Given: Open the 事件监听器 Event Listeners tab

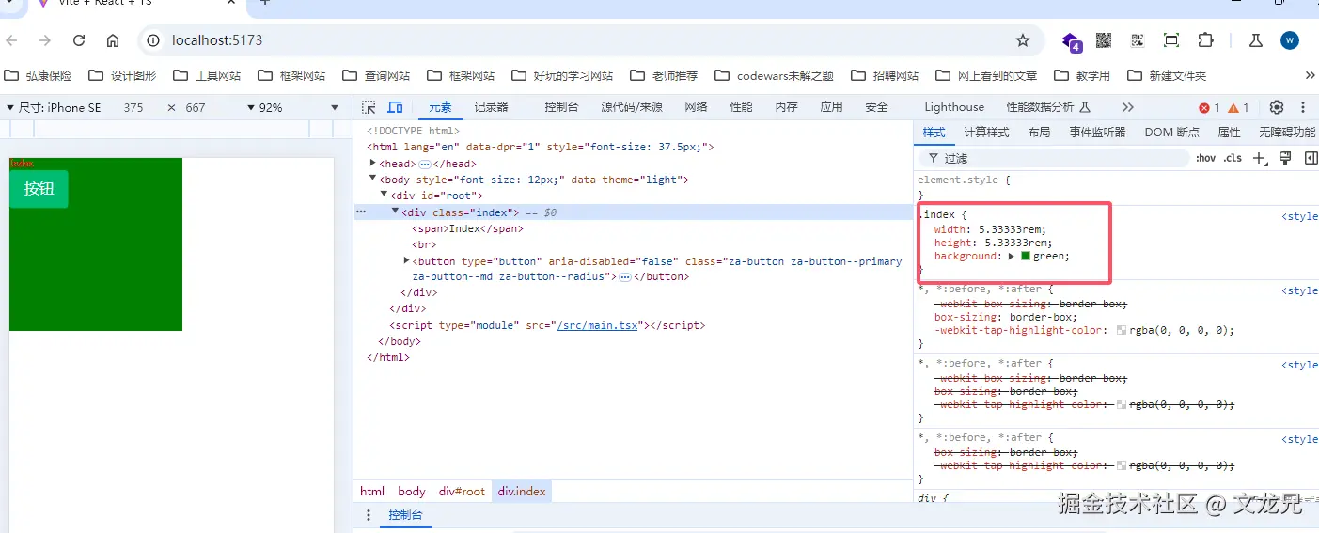Looking at the screenshot, I should (1097, 133).
